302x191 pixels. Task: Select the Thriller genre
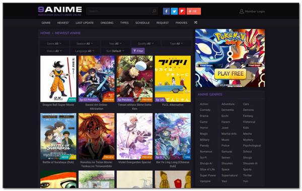click(247, 175)
